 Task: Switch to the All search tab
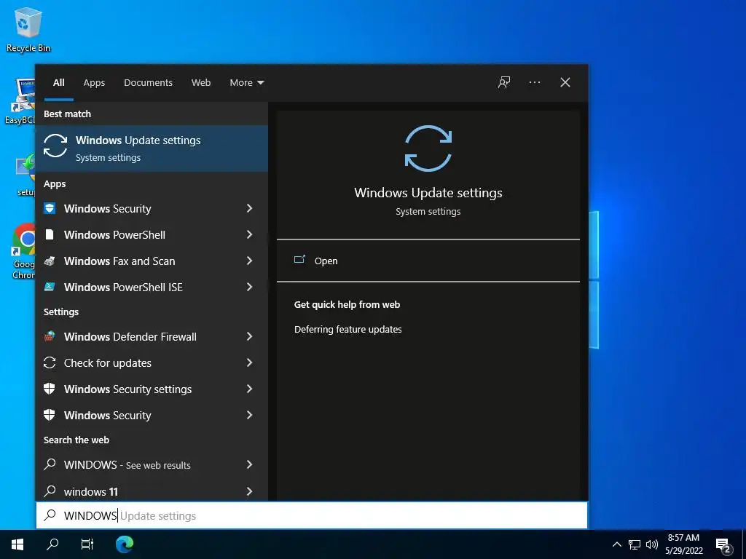(59, 82)
